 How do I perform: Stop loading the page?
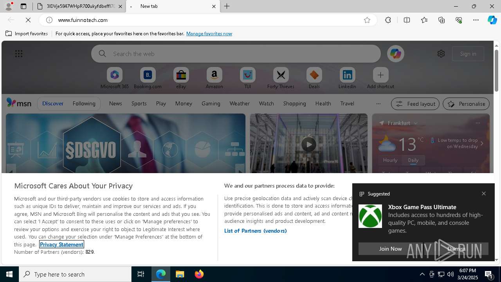coord(28,20)
